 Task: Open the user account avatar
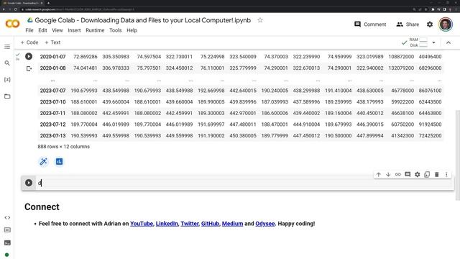[446, 24]
